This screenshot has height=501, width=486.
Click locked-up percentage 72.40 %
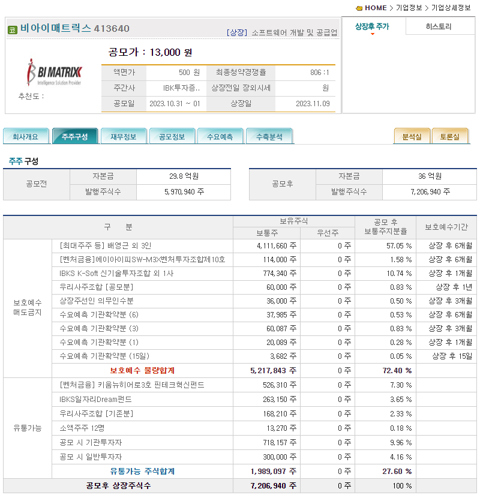[x=397, y=370]
